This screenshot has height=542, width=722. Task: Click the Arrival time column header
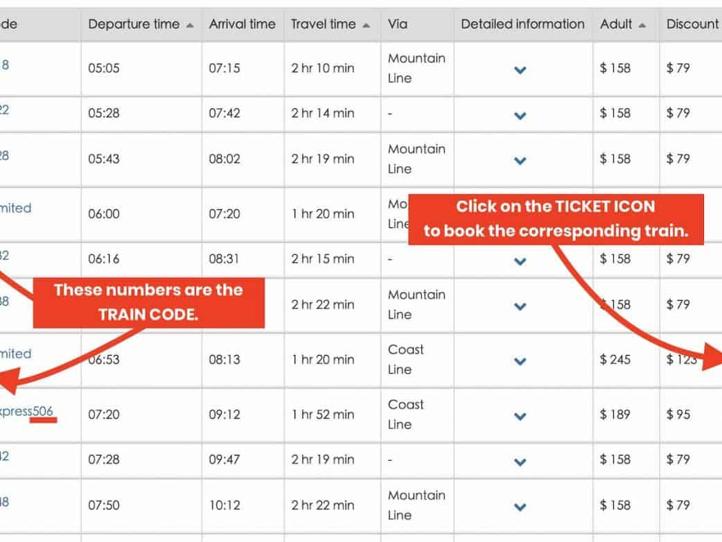point(242,24)
